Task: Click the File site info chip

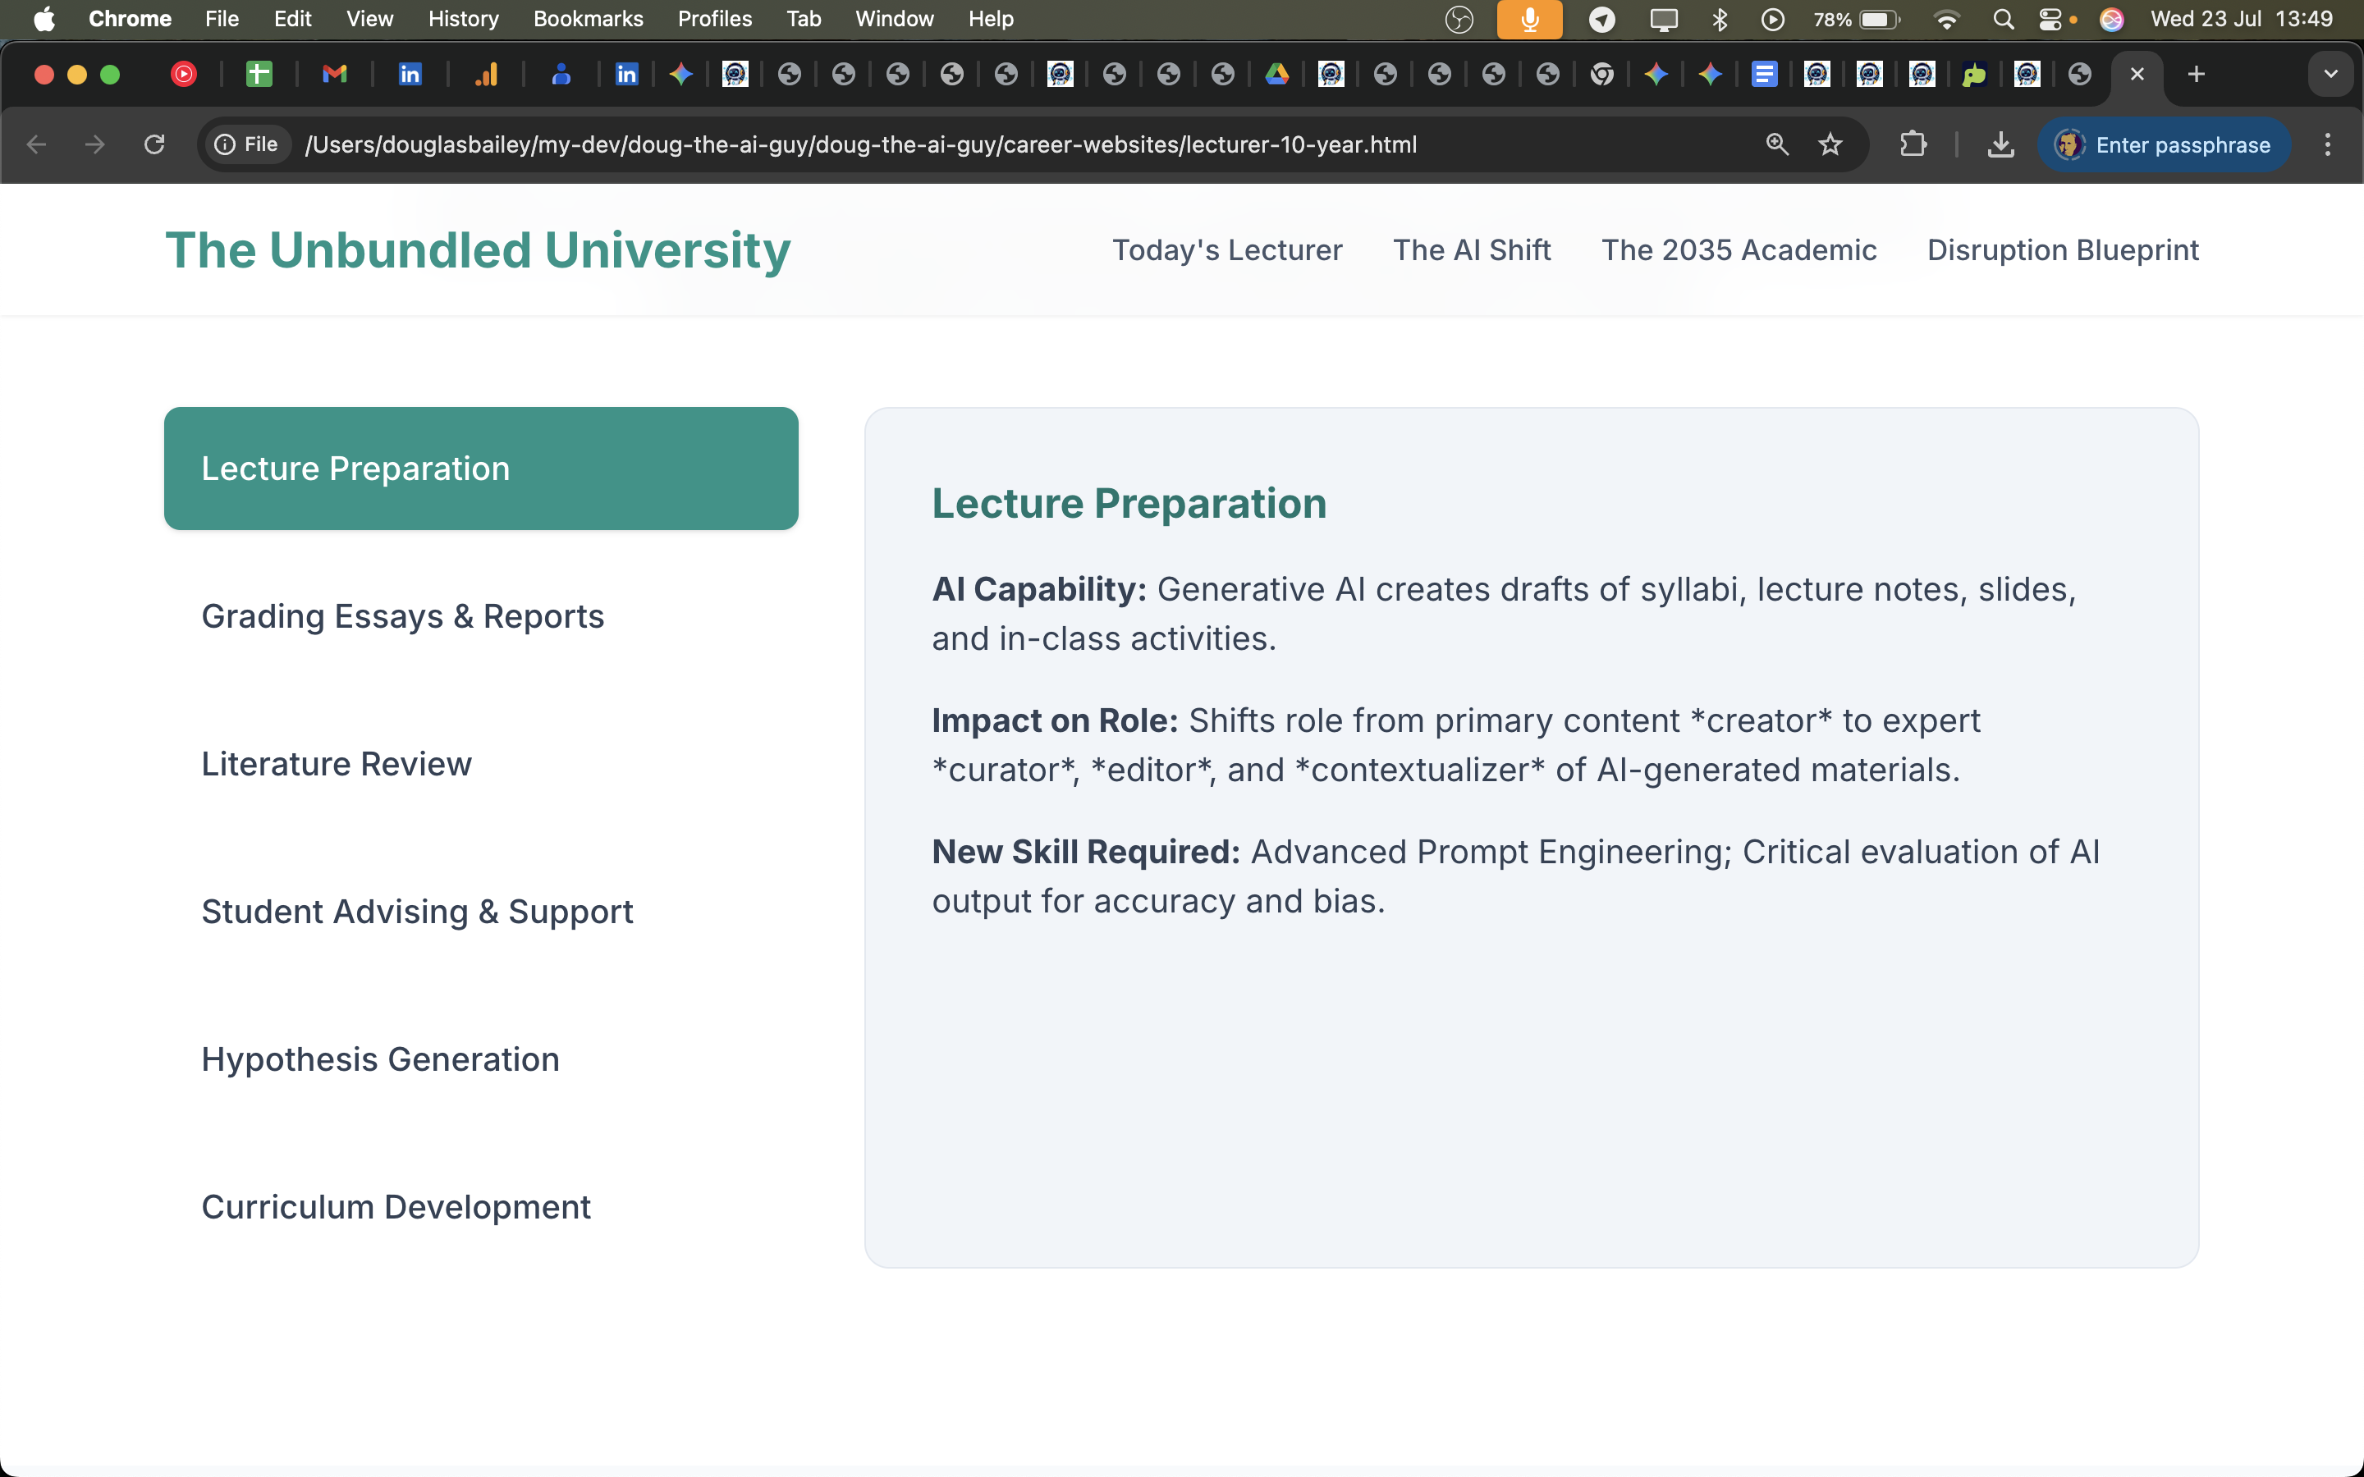Action: (247, 144)
